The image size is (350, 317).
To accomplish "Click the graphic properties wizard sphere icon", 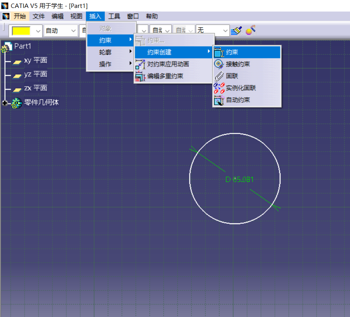I will click(250, 30).
